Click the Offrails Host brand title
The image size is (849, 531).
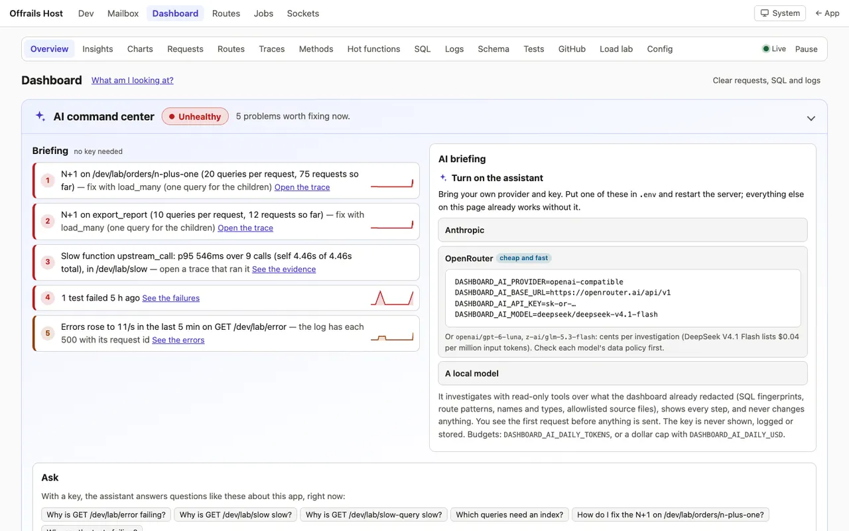[36, 13]
